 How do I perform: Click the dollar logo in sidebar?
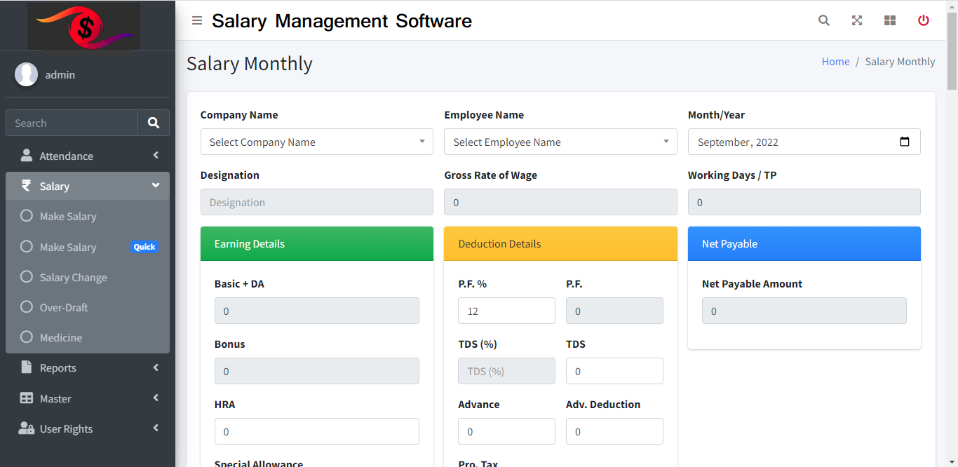84,27
